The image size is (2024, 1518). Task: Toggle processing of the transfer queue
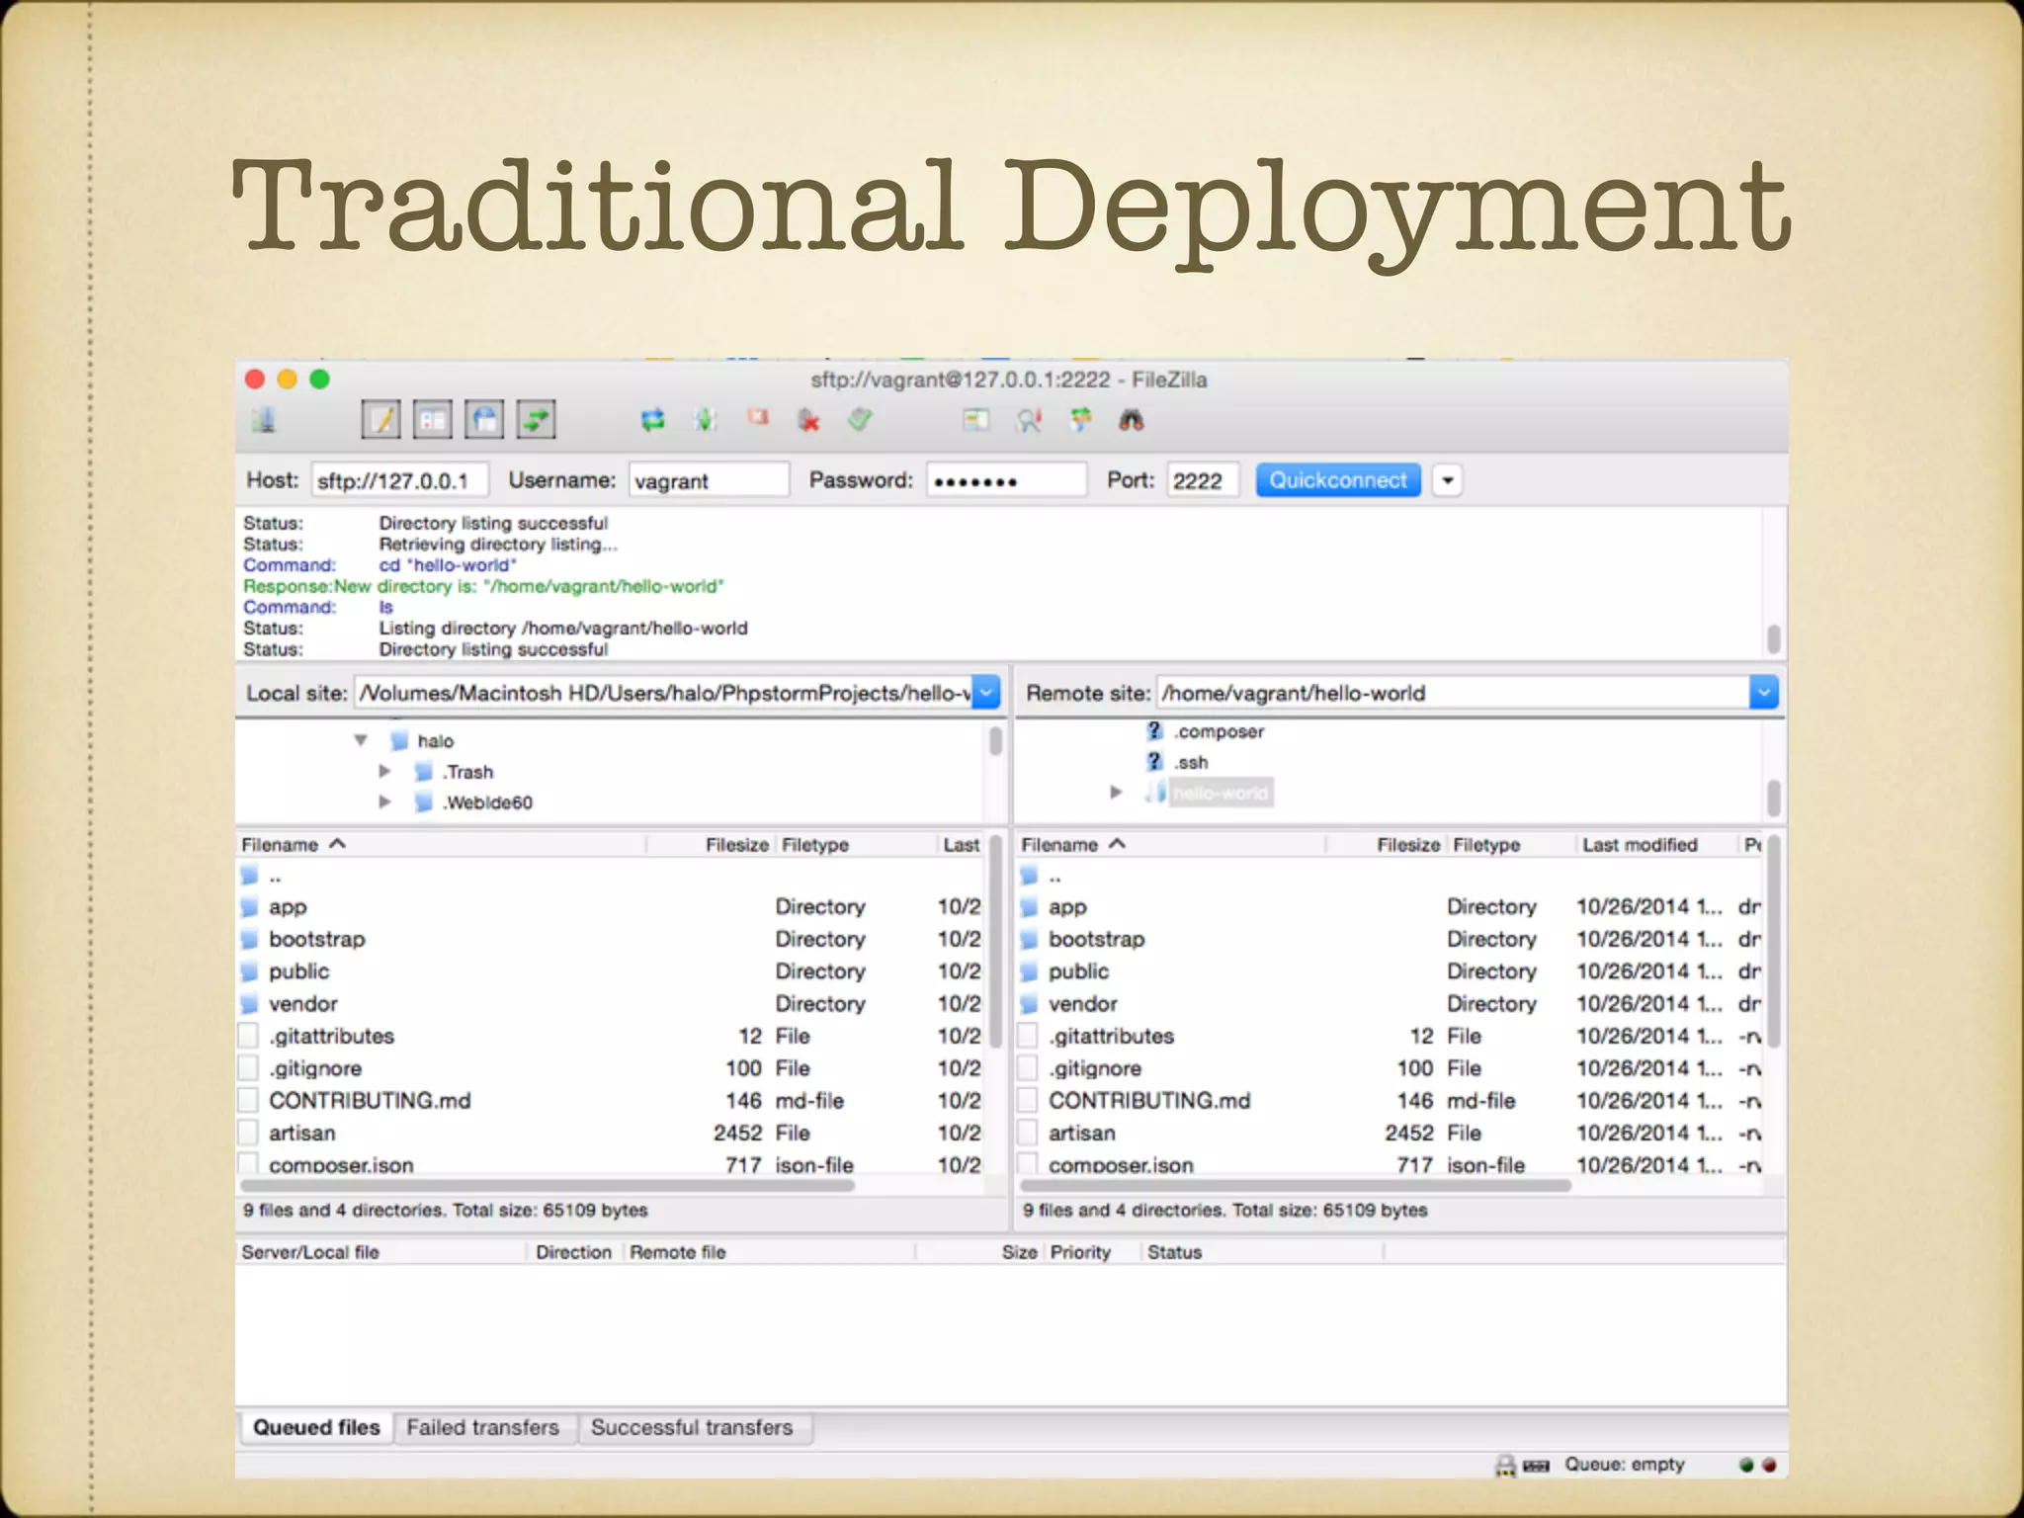(x=705, y=421)
